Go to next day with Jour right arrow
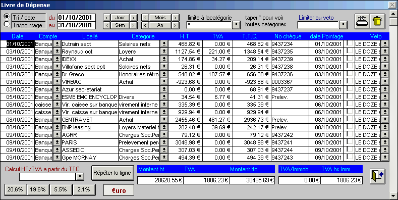Screen dimensions: 398x200 [134, 18]
